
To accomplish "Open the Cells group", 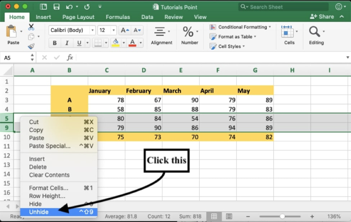I will pos(289,35).
